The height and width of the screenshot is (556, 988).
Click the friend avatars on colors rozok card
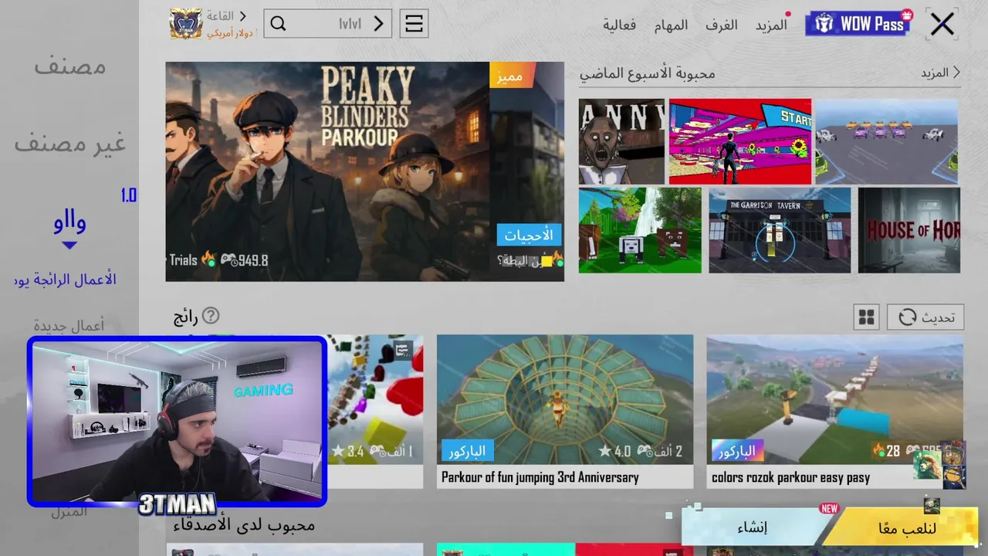pos(939,463)
